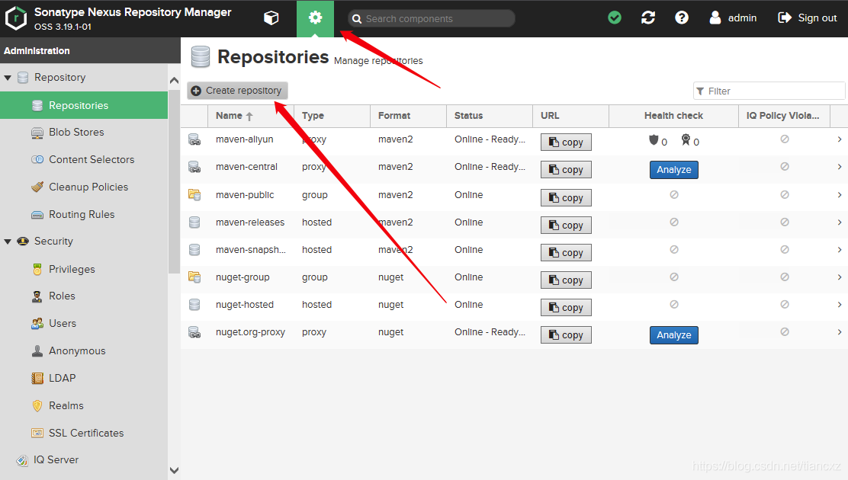Image resolution: width=848 pixels, height=480 pixels.
Task: Open the maven-aliyun row chevron
Action: 840,139
